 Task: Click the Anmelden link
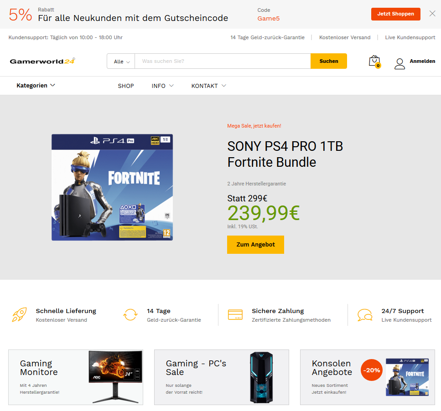(422, 61)
